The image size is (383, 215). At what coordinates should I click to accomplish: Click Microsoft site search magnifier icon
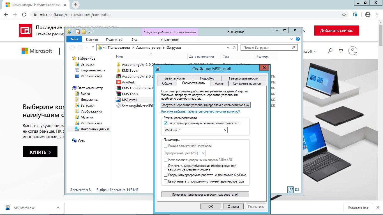(x=330, y=51)
